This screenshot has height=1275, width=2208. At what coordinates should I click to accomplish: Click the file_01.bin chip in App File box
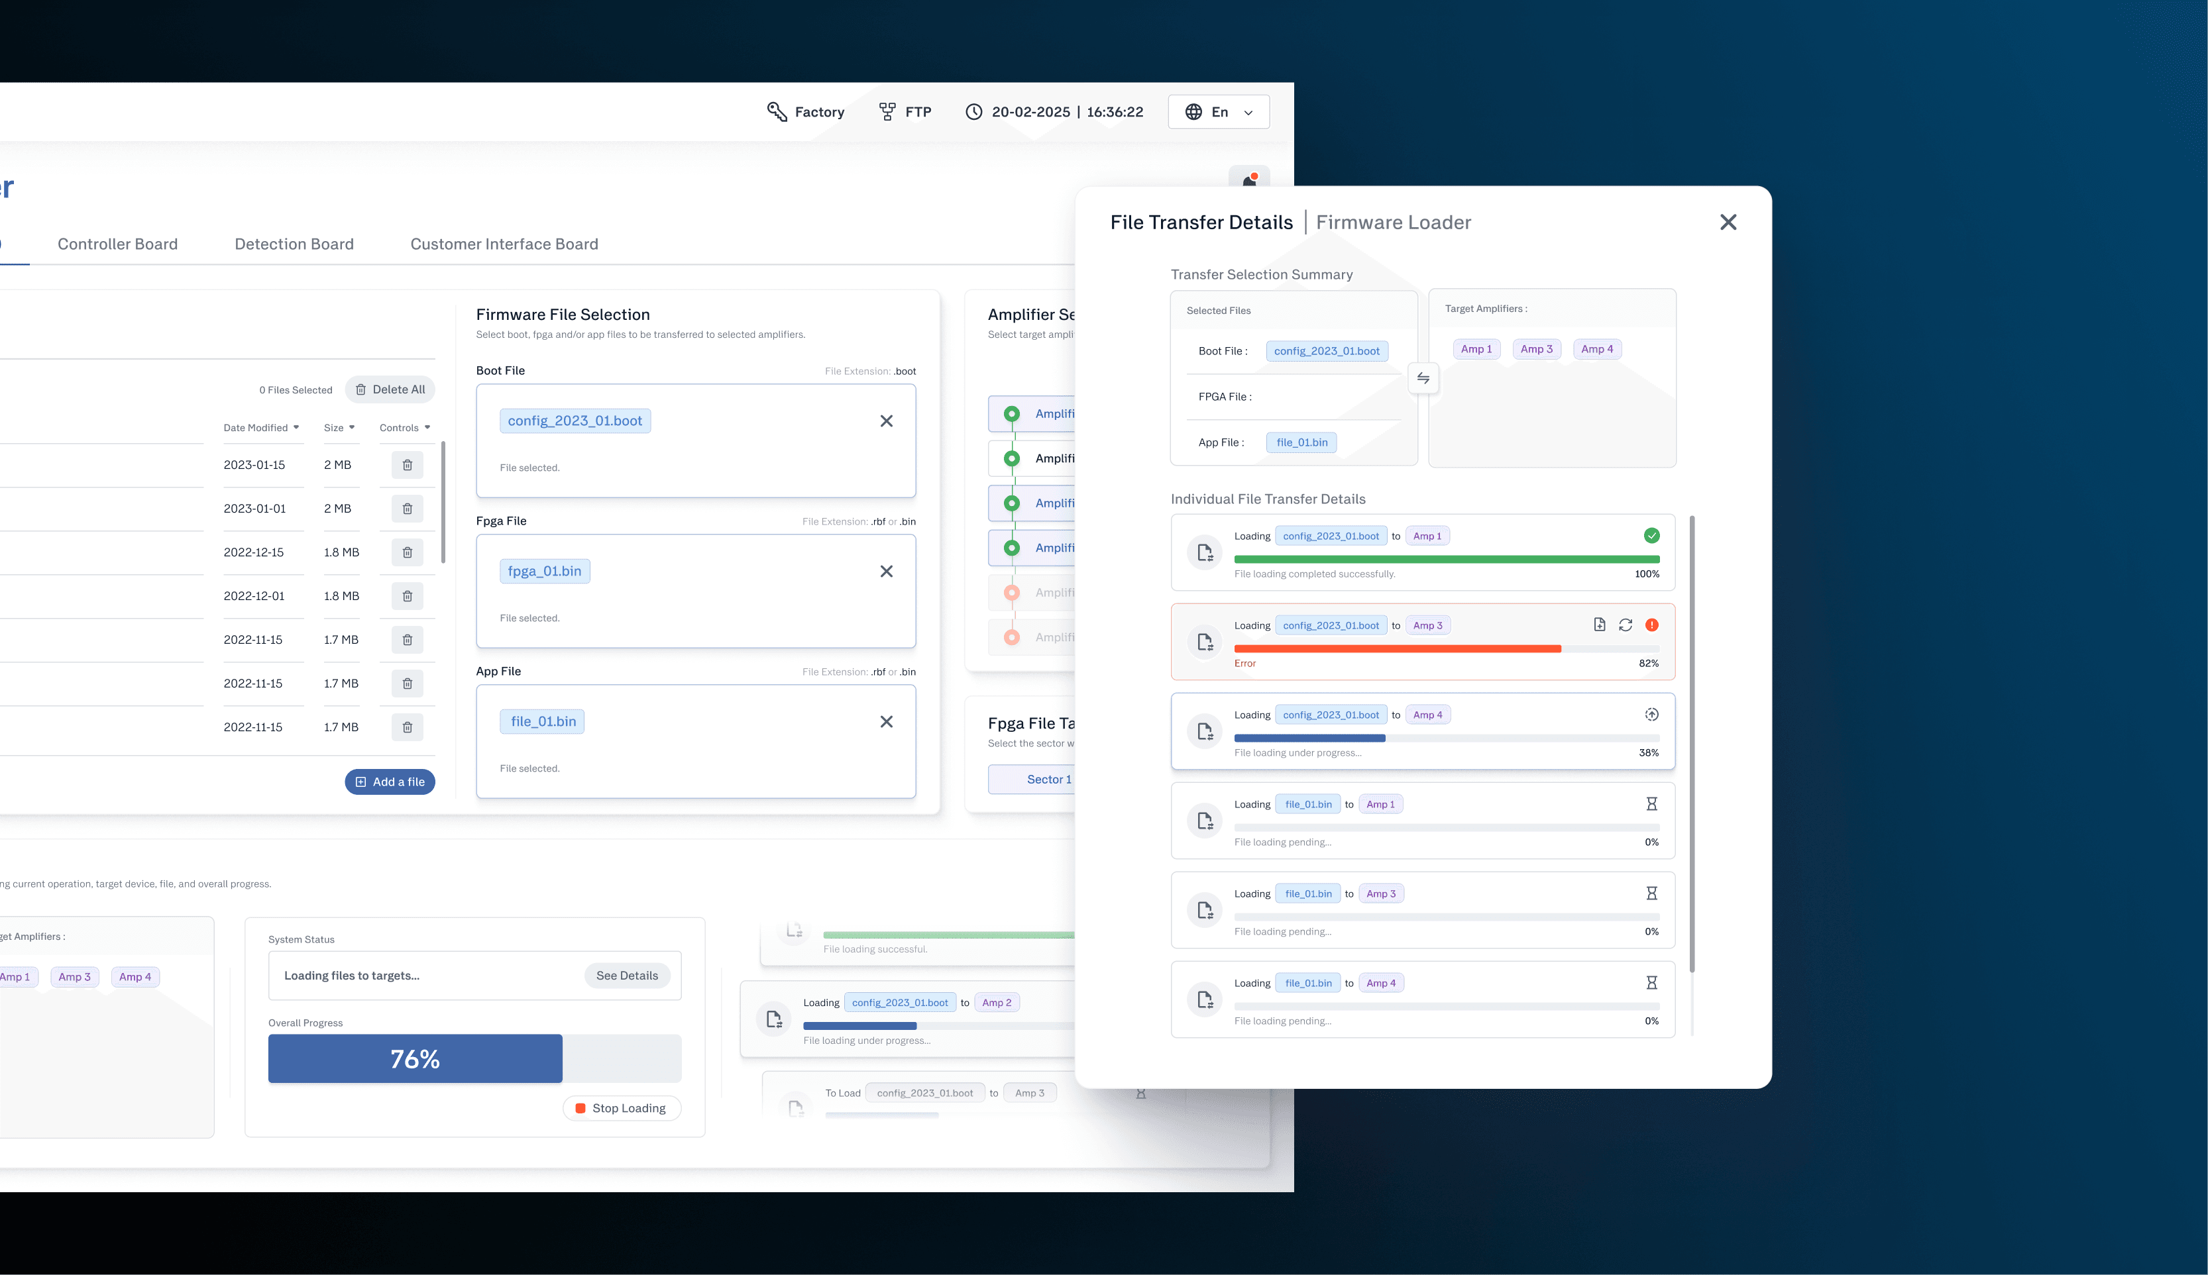coord(542,723)
